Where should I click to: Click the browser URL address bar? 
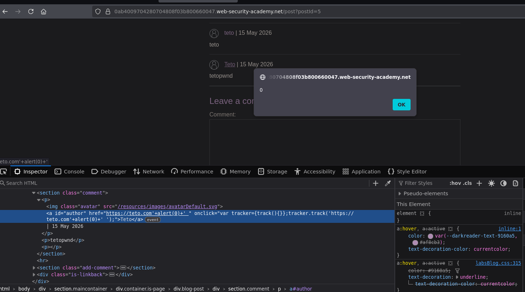click(x=308, y=11)
